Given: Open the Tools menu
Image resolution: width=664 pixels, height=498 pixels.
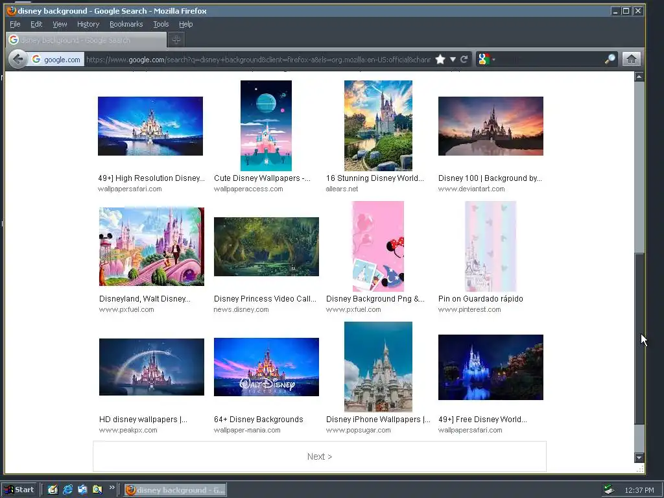Looking at the screenshot, I should click(x=161, y=24).
